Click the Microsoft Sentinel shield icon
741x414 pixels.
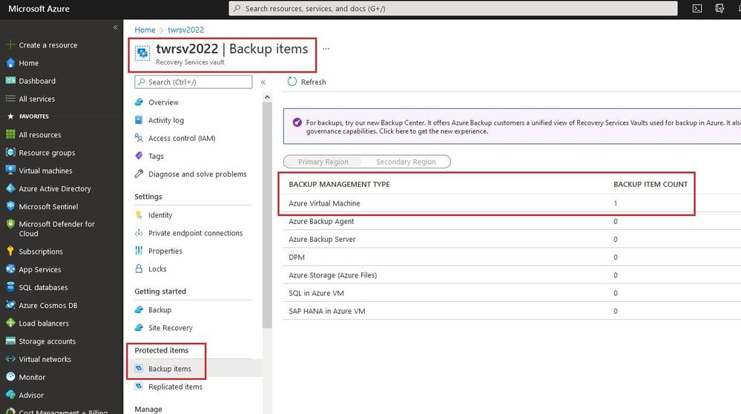(x=10, y=206)
